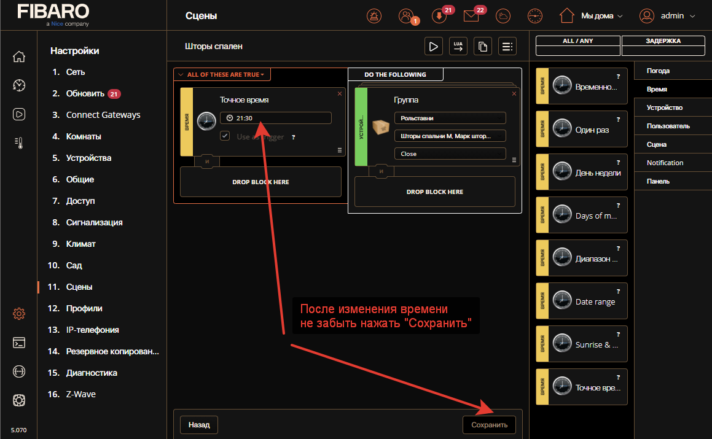Viewport: 712px width, 439px height.
Task: Edit the 21:30 time field
Action: (x=276, y=118)
